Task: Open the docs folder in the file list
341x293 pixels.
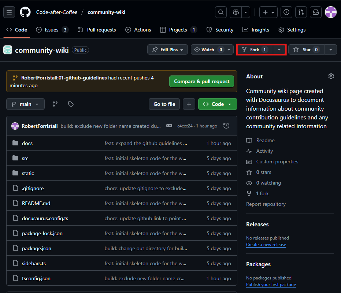Action: click(x=27, y=143)
